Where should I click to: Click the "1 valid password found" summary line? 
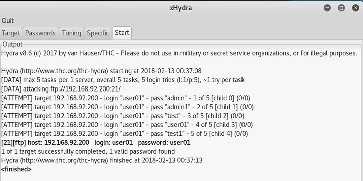coord(88,152)
